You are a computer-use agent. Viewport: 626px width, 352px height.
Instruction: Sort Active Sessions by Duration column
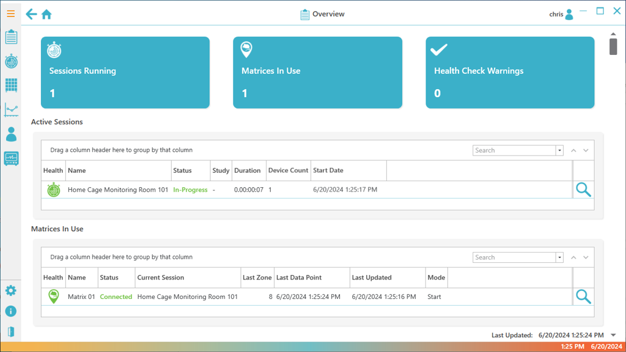tap(249, 170)
